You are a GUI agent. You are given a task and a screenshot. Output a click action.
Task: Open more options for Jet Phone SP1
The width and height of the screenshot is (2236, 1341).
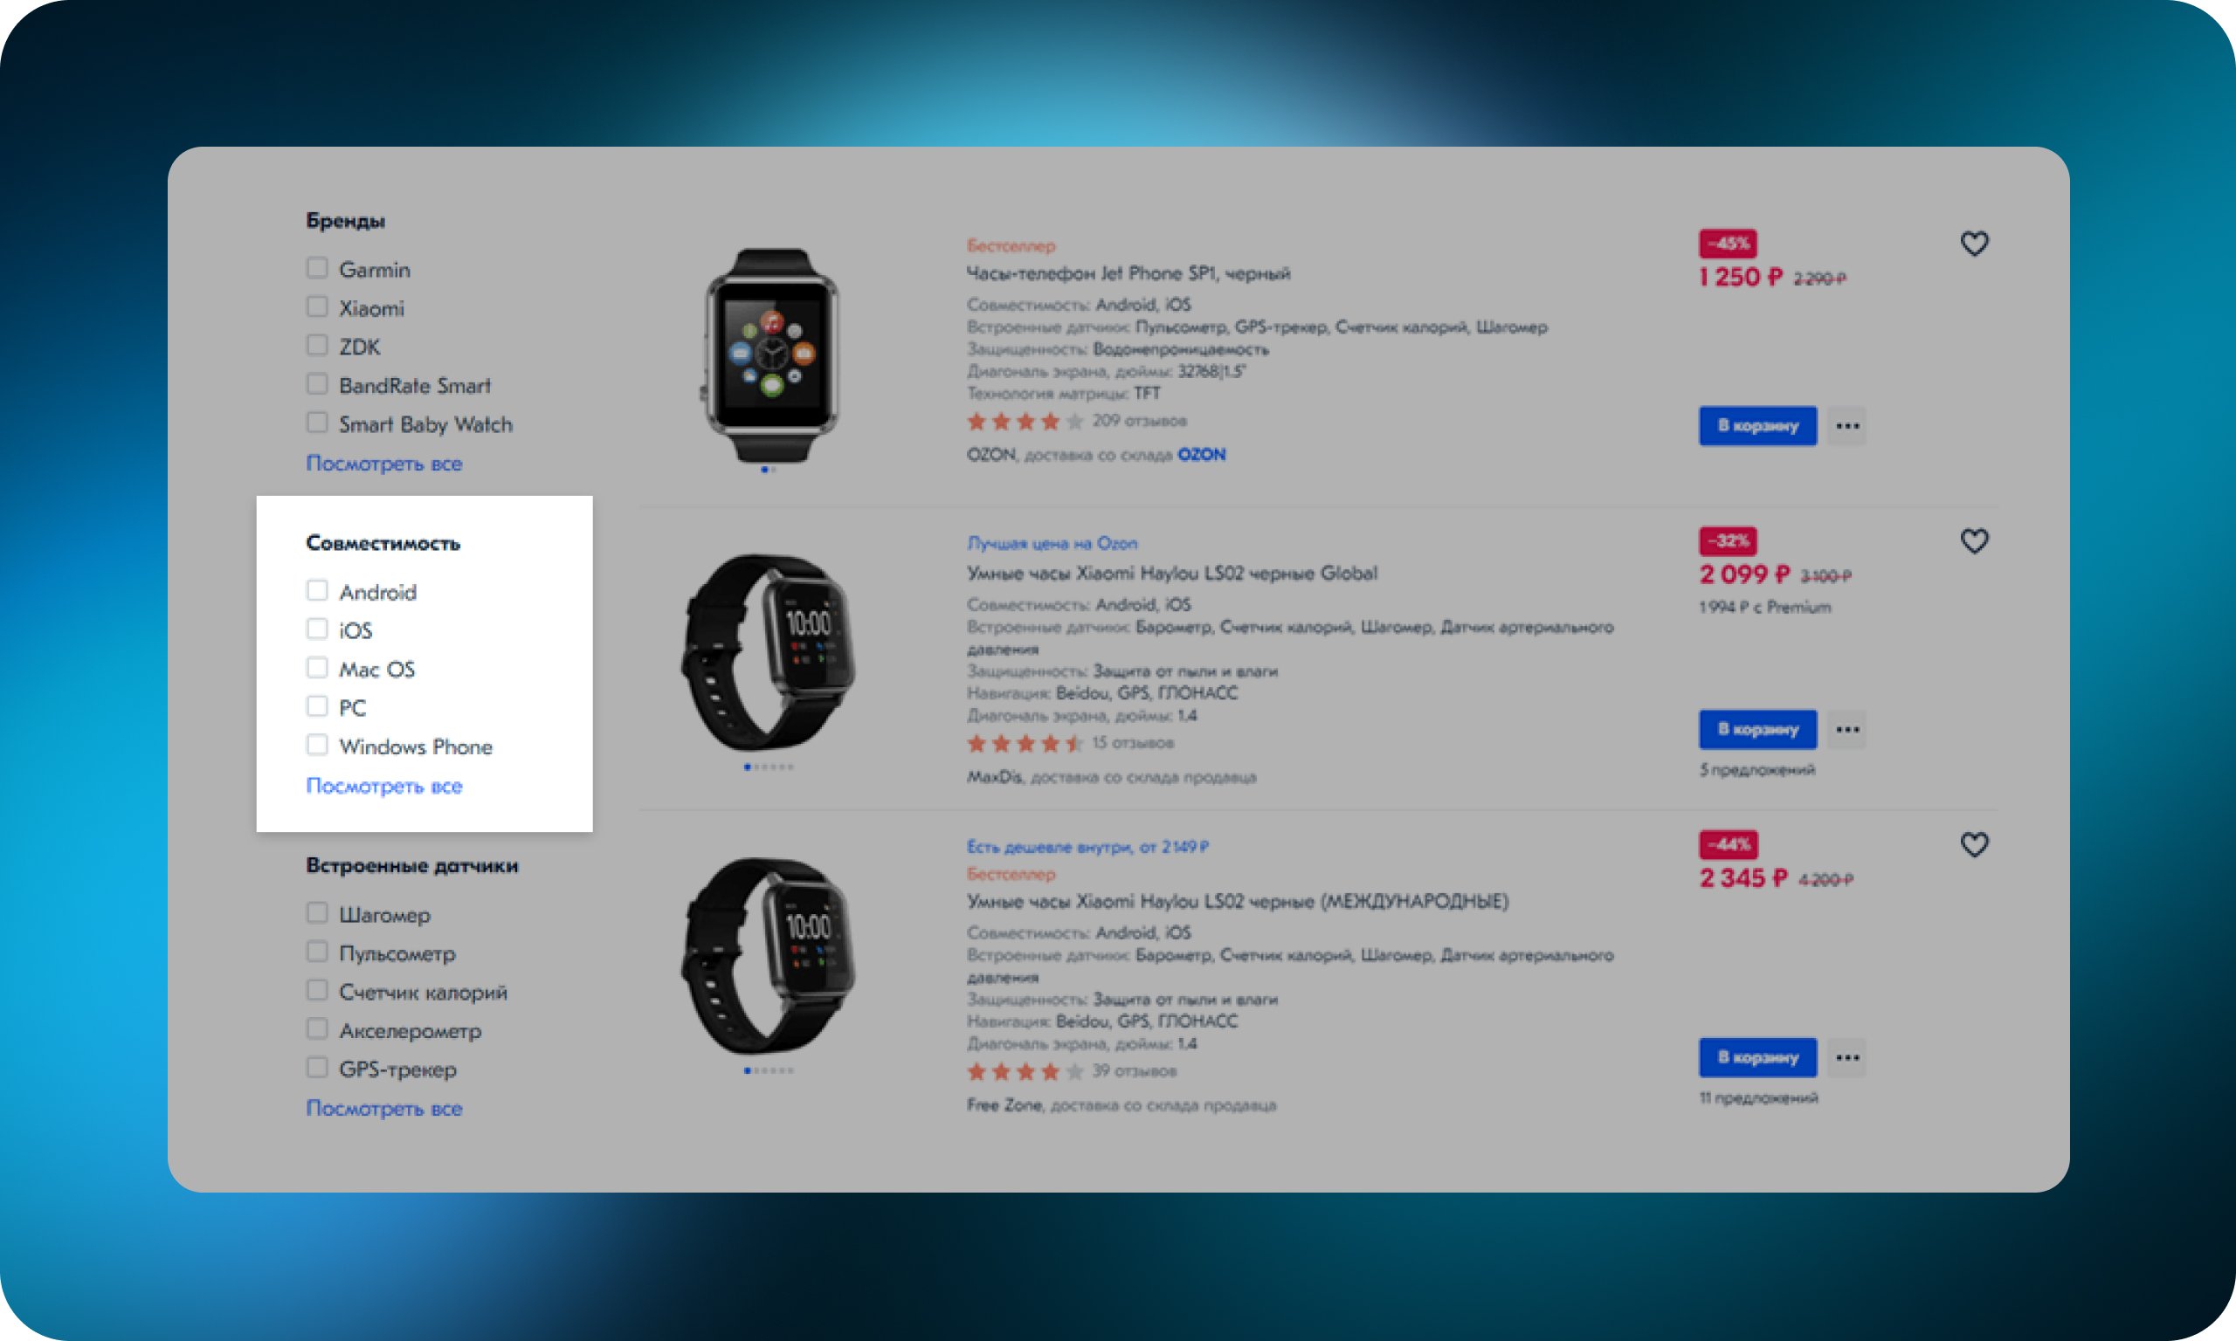(1846, 426)
